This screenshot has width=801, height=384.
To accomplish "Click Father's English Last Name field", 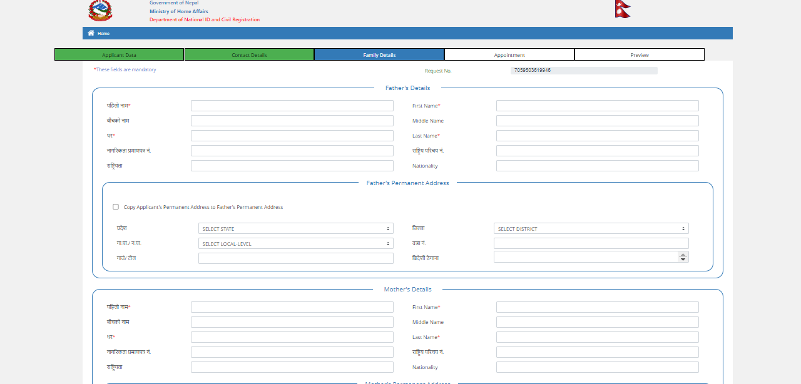I will pyautogui.click(x=597, y=136).
